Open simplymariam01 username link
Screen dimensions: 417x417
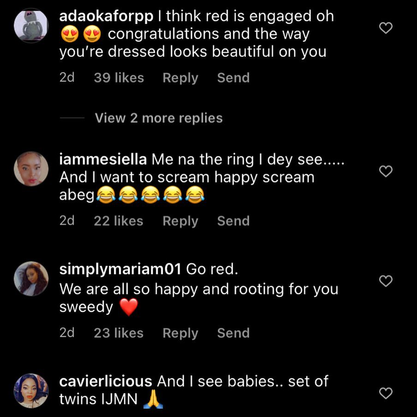[121, 270]
